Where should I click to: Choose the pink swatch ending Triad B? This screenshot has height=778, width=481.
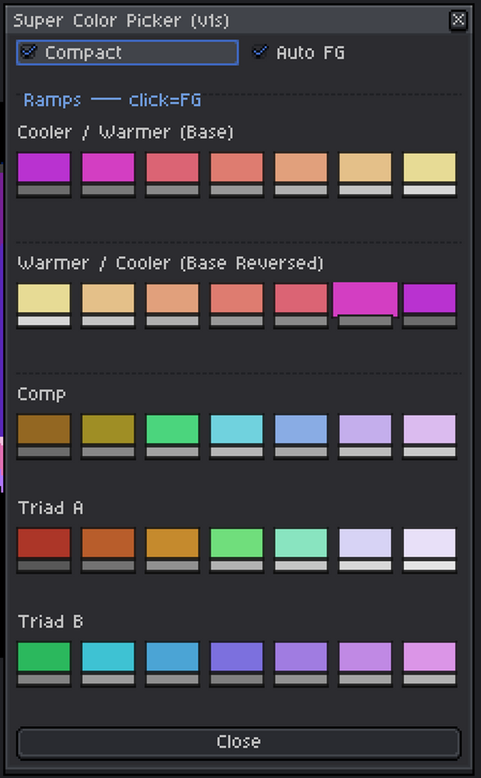[x=429, y=654]
